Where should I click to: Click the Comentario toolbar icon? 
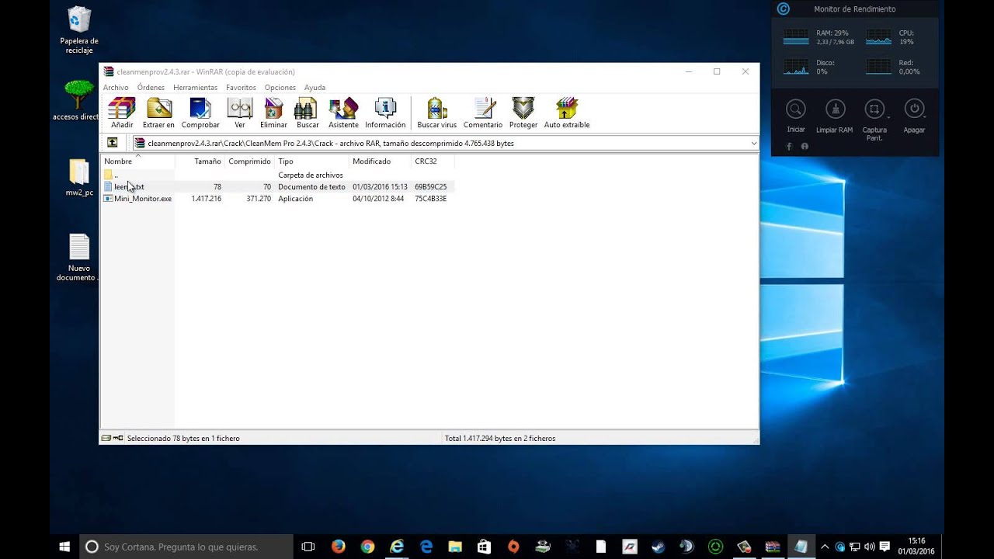pos(483,113)
